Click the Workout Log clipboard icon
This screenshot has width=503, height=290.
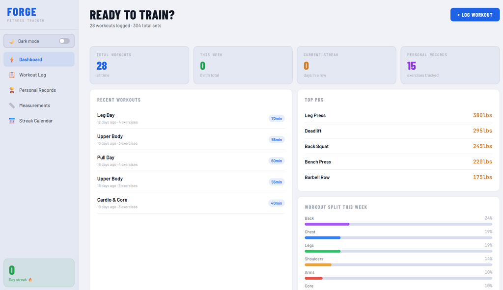(x=12, y=75)
